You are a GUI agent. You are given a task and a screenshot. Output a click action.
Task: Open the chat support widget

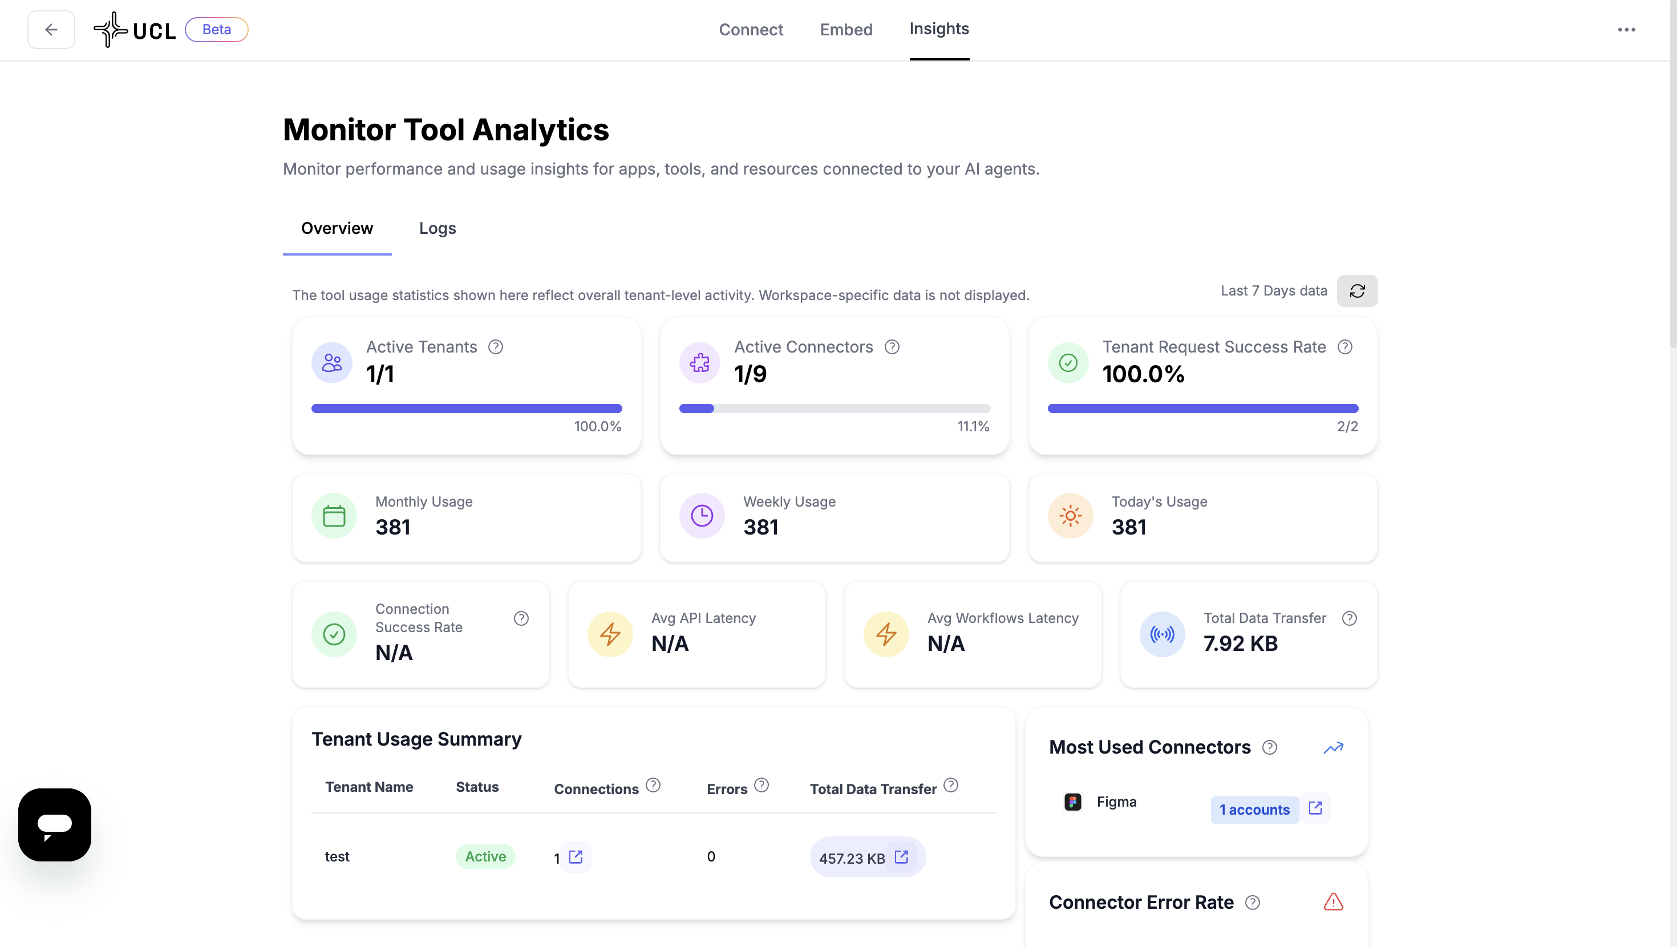click(x=55, y=824)
